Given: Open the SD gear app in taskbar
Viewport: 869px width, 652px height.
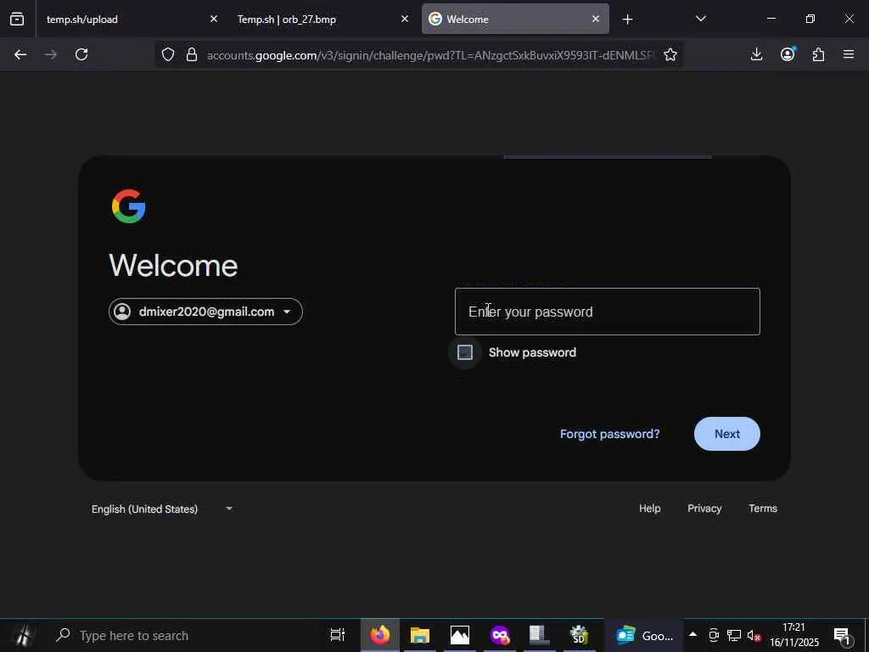Looking at the screenshot, I should (579, 635).
